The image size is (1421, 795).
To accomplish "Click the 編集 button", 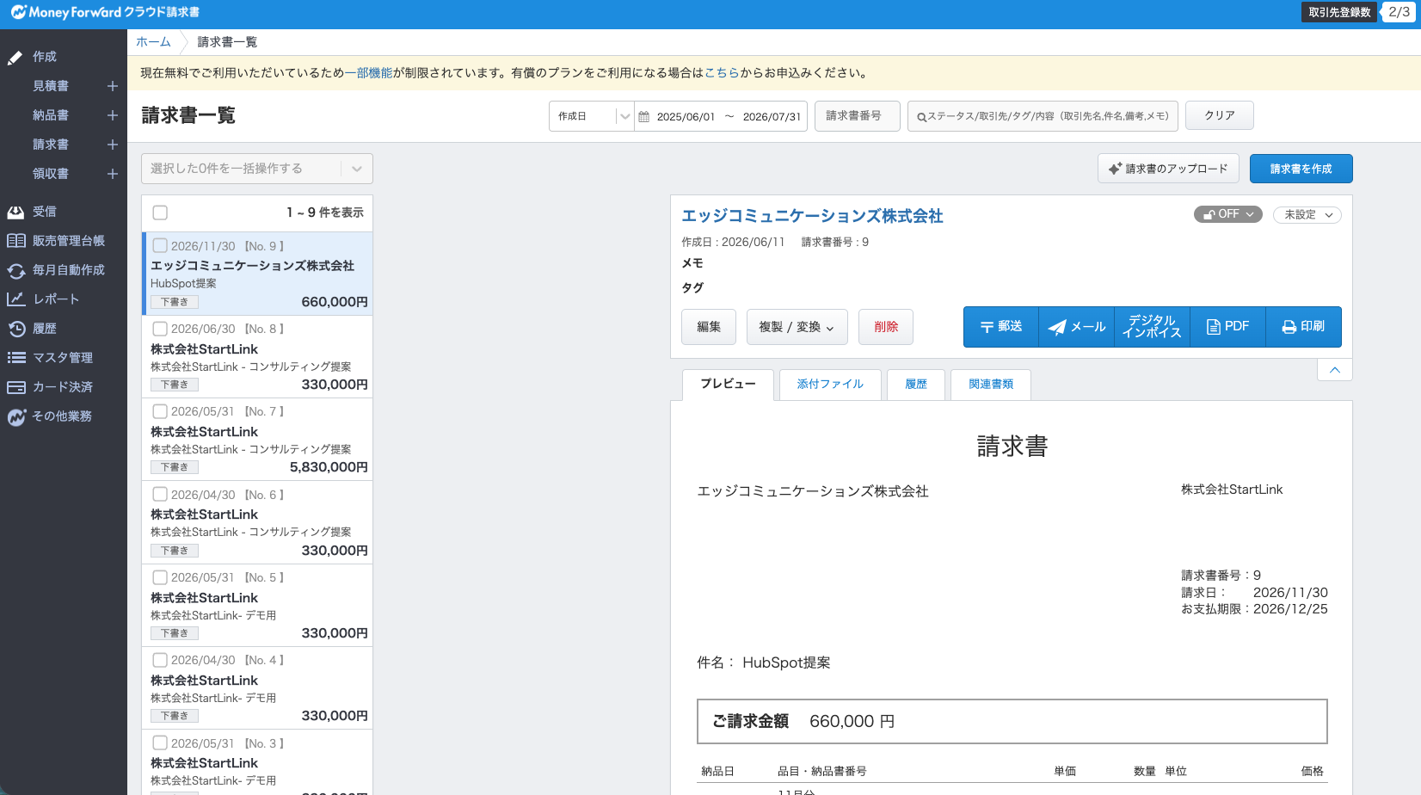I will point(709,327).
